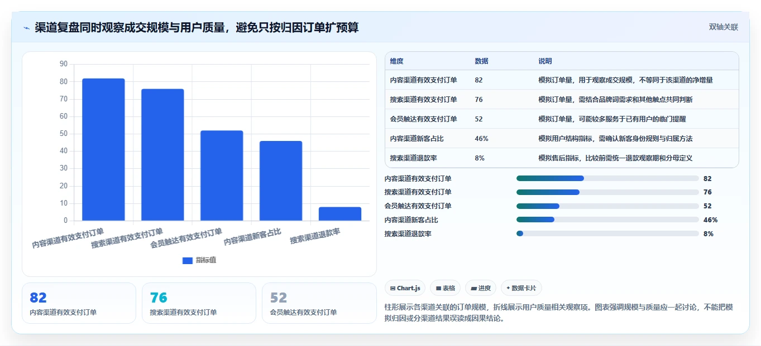Click the slanted axis label 搜索渠道有效支付订单 under the chart
Image resolution: width=761 pixels, height=346 pixels.
click(127, 238)
